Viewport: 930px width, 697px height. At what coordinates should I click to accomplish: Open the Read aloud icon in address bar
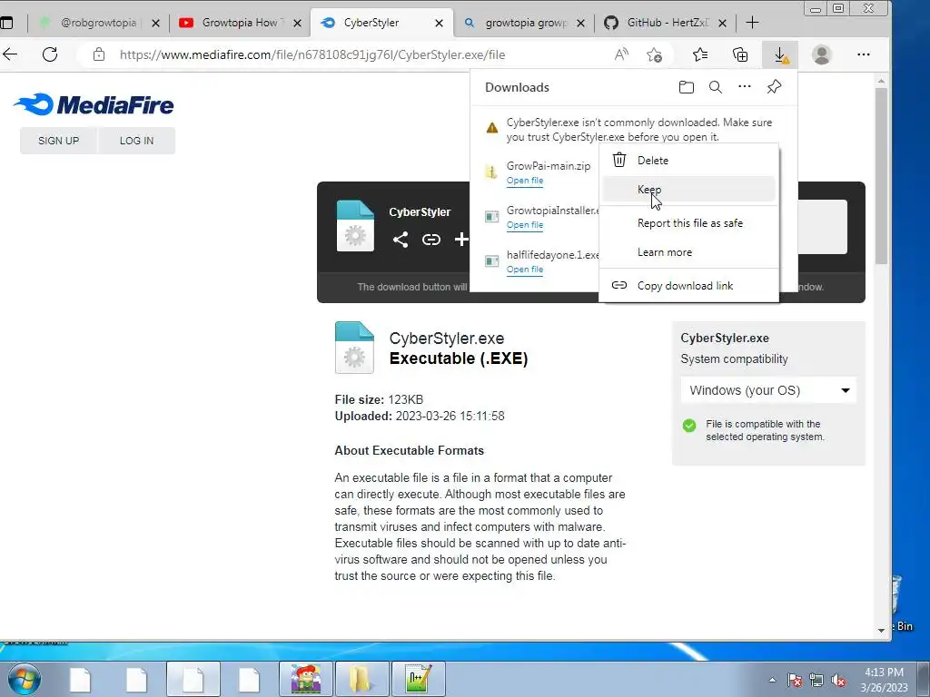click(621, 54)
